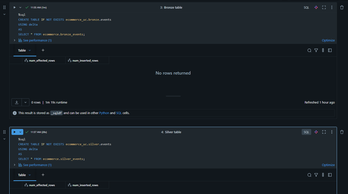Screen dimensions: 348x194
Task: Open See performance (1) link in Bronze table cell
Action: tap(35, 40)
